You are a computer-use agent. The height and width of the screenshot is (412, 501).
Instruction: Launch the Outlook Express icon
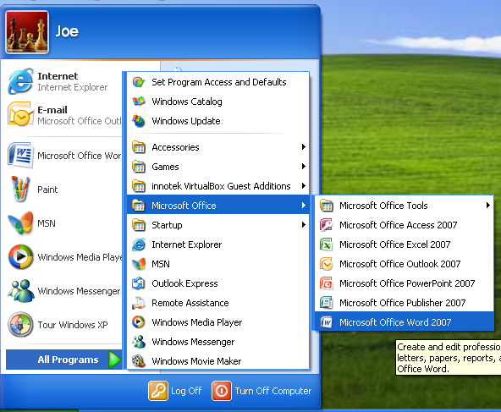point(139,283)
